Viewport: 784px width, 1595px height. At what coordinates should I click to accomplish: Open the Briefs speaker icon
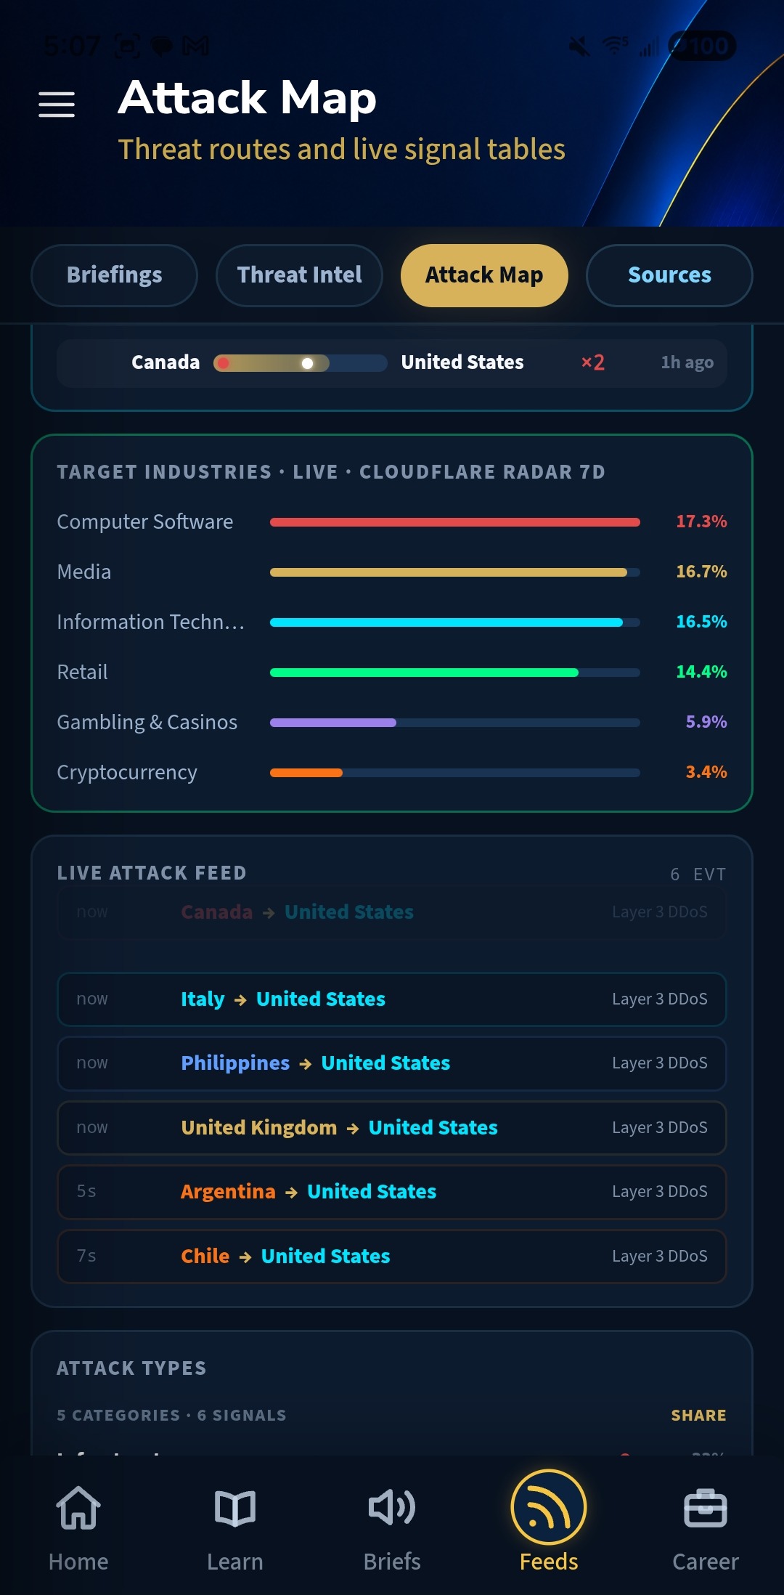[x=392, y=1508]
